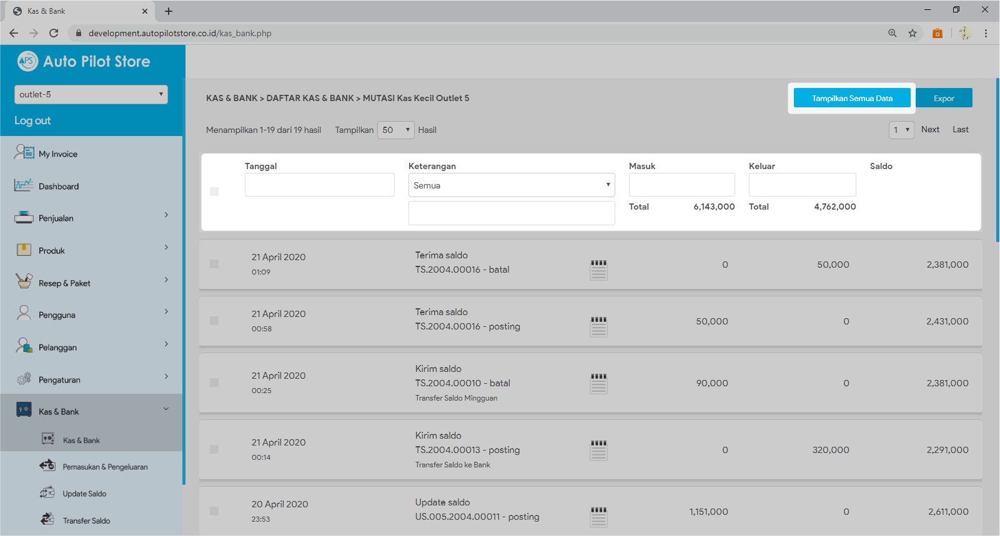Image resolution: width=1000 pixels, height=536 pixels.
Task: Check the box for 21 April 01:09 row
Action: click(x=214, y=264)
